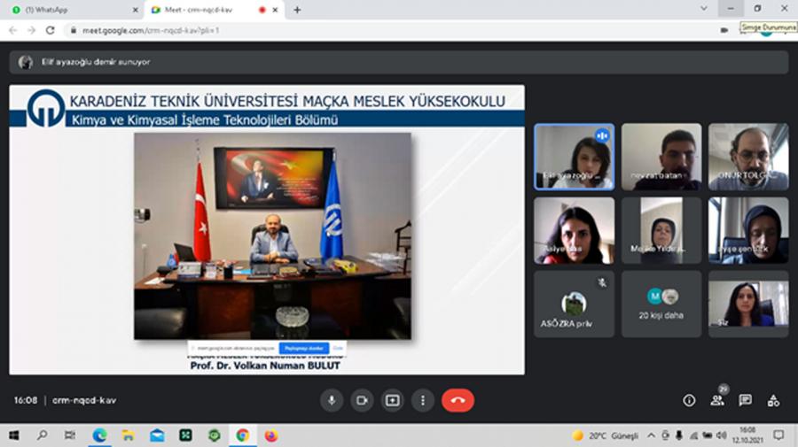Click the present screen button

click(393, 400)
